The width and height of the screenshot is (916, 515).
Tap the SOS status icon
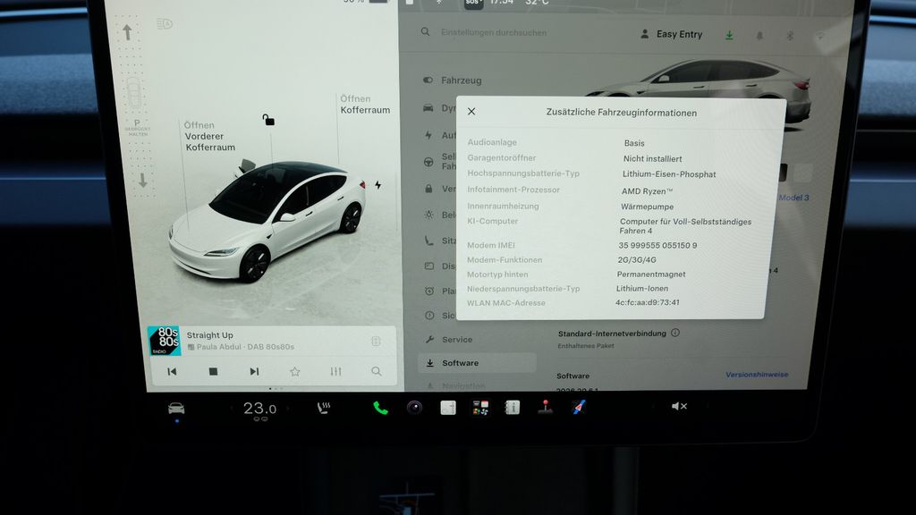coord(472,4)
